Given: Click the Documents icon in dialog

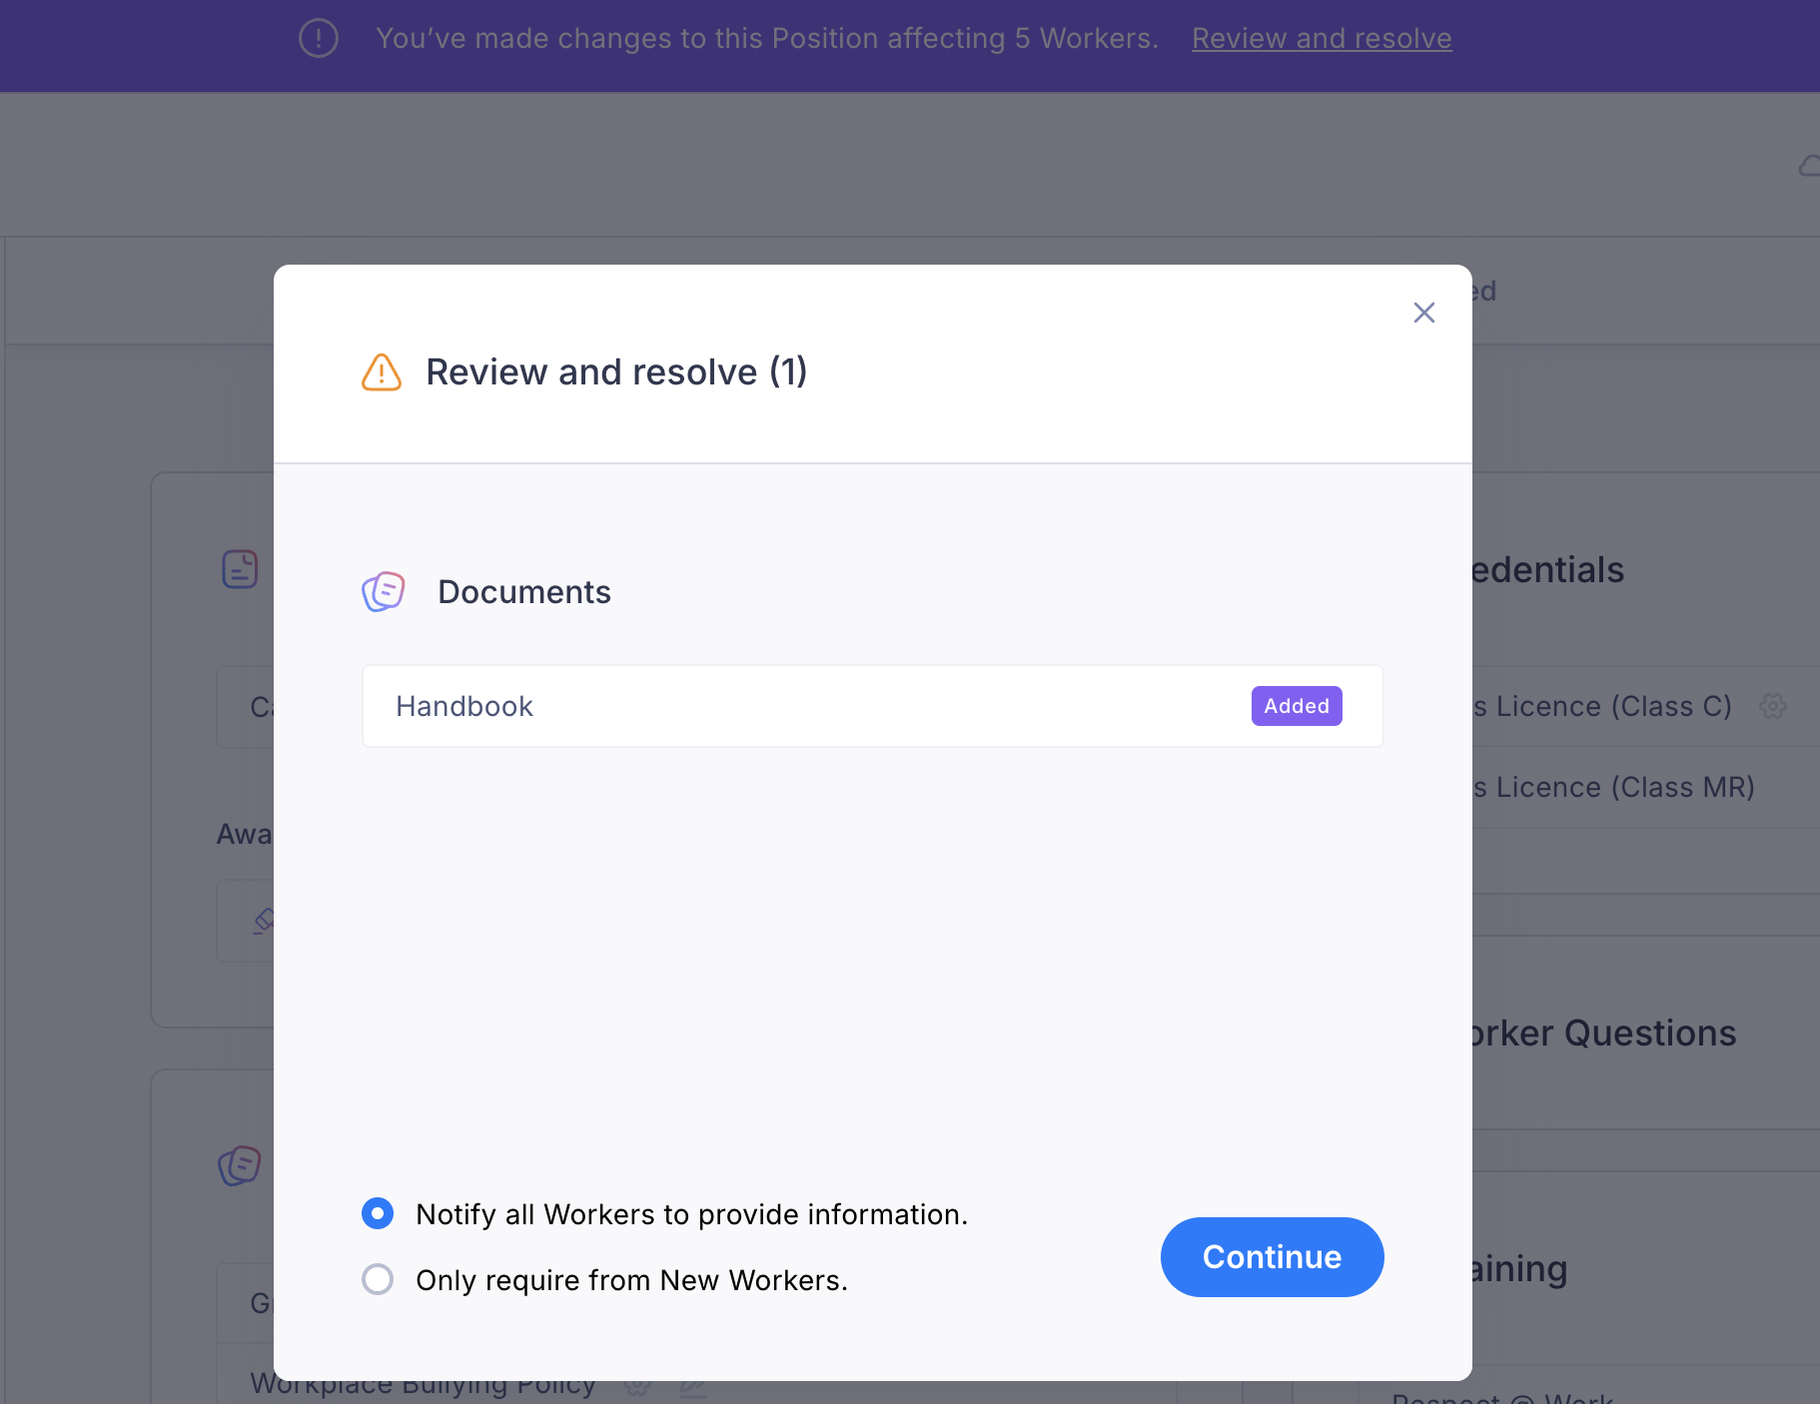Looking at the screenshot, I should pos(383,591).
